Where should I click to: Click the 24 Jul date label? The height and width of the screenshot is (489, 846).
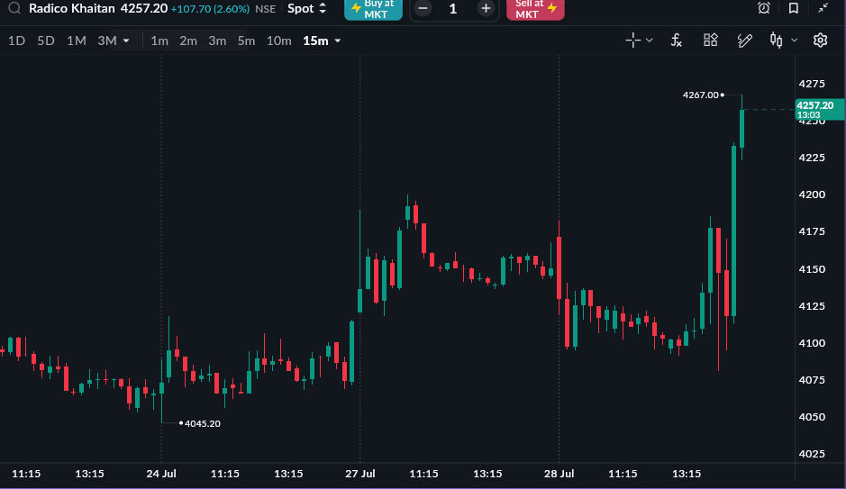[161, 474]
